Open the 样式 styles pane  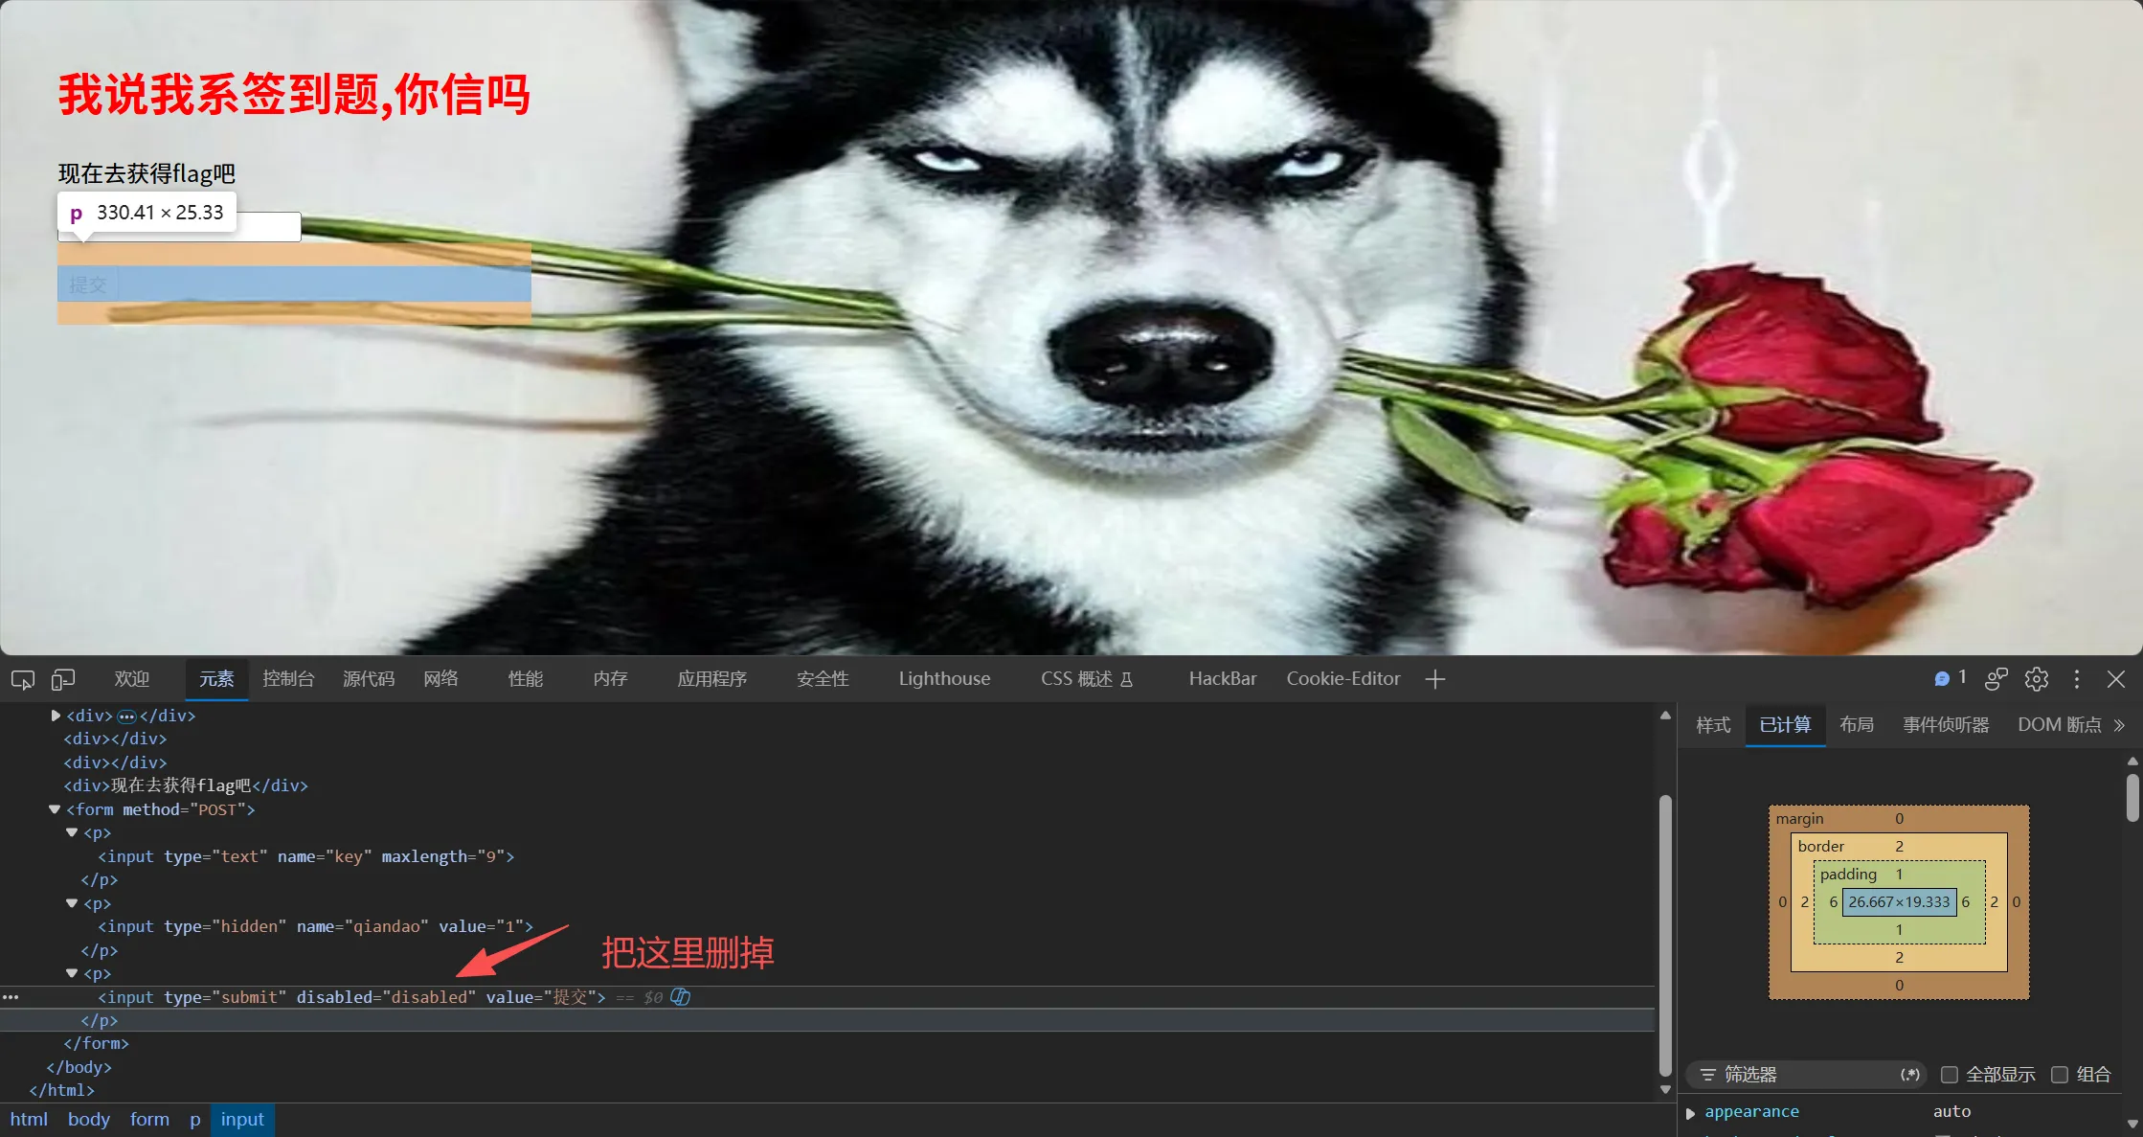pos(1713,725)
